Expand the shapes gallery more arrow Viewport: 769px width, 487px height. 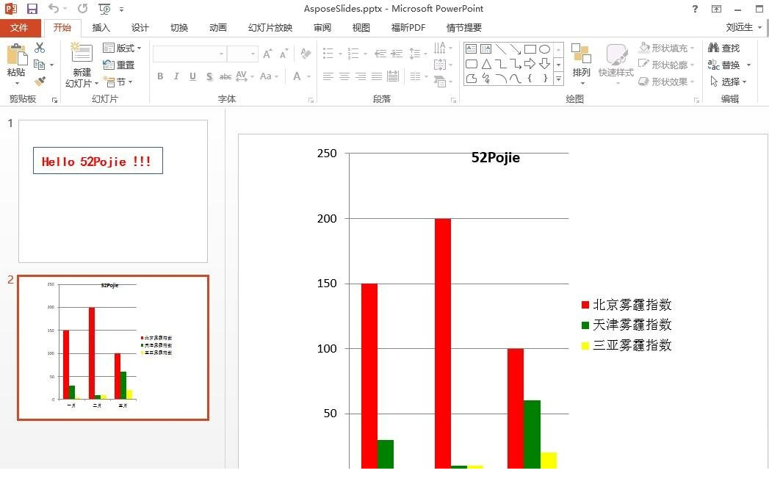[559, 79]
